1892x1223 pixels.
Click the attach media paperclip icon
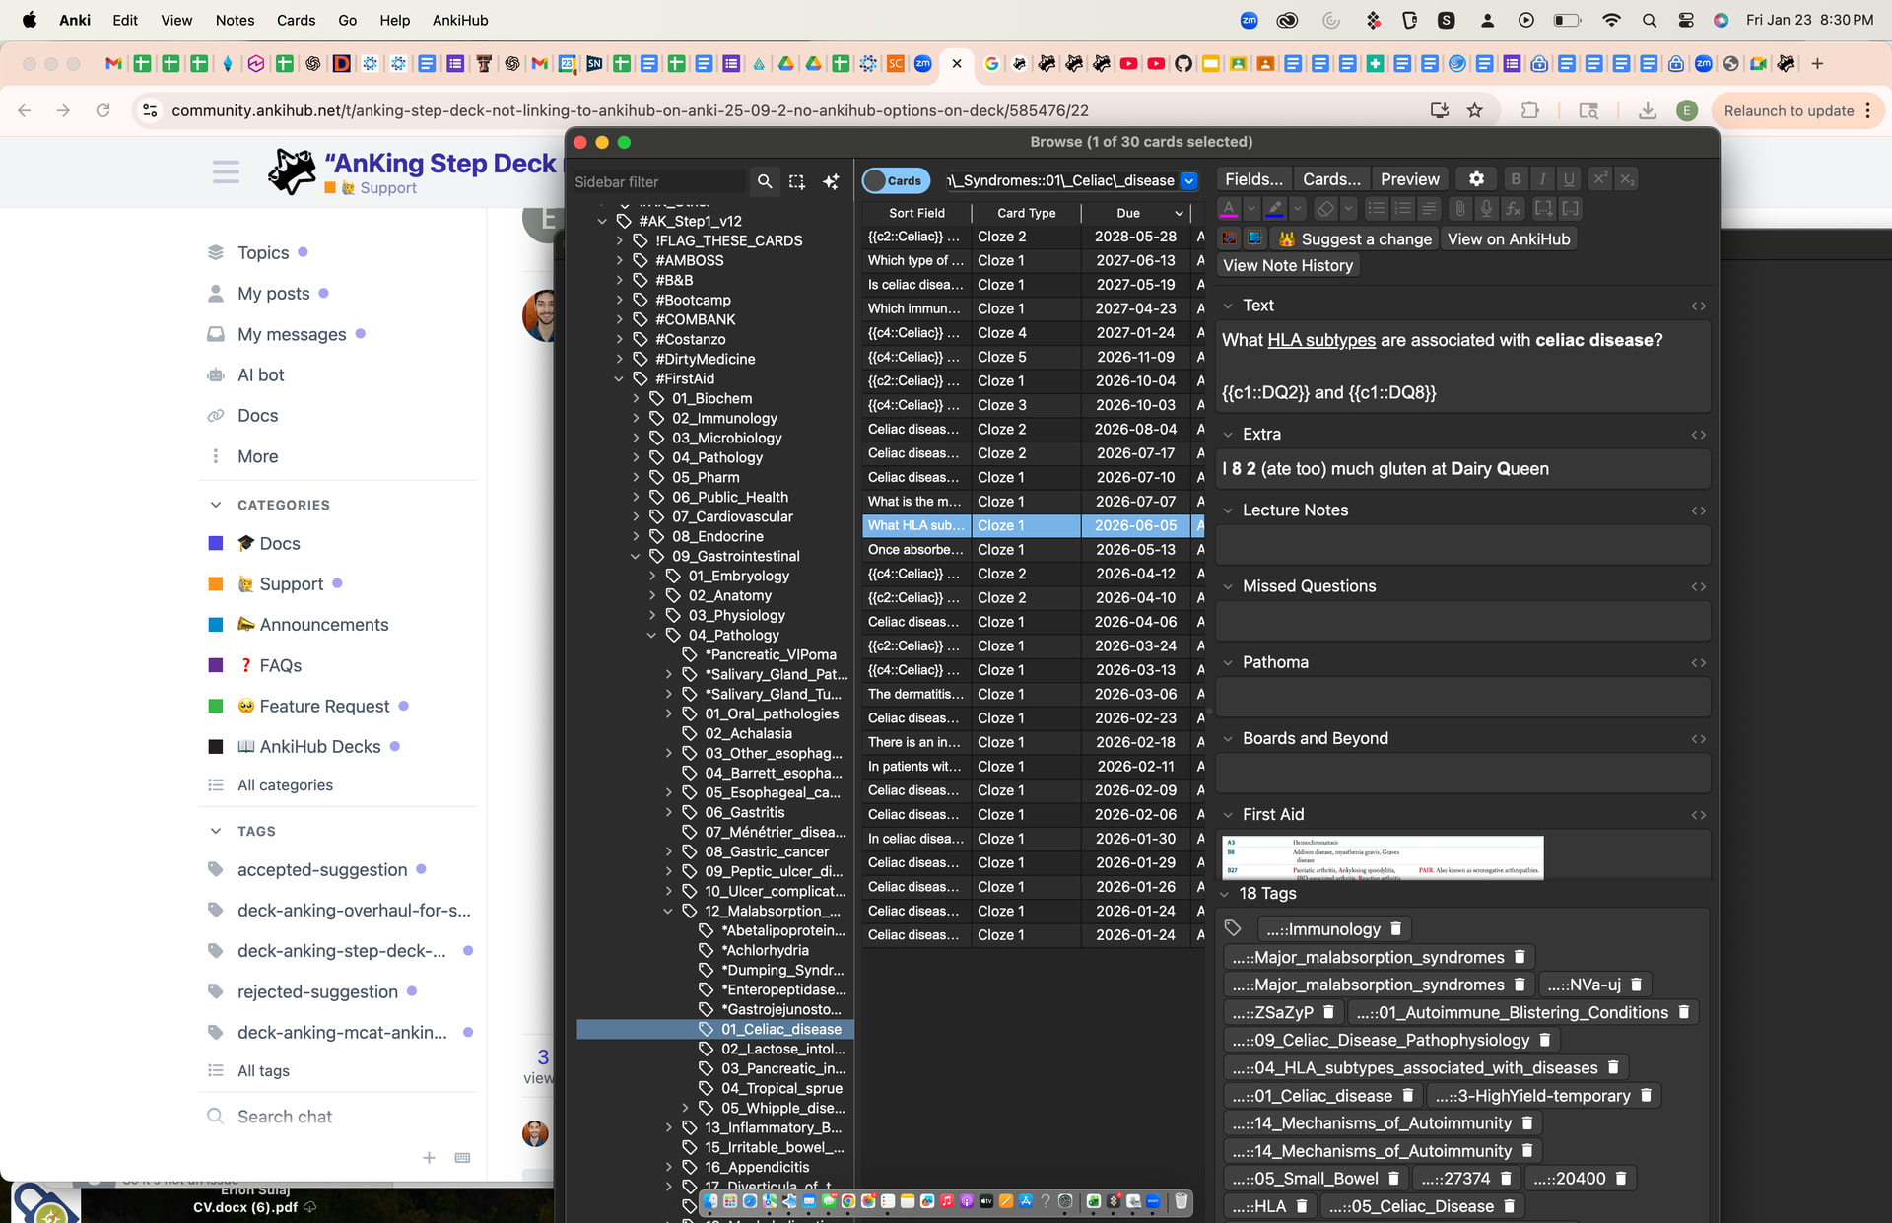pyautogui.click(x=1460, y=208)
